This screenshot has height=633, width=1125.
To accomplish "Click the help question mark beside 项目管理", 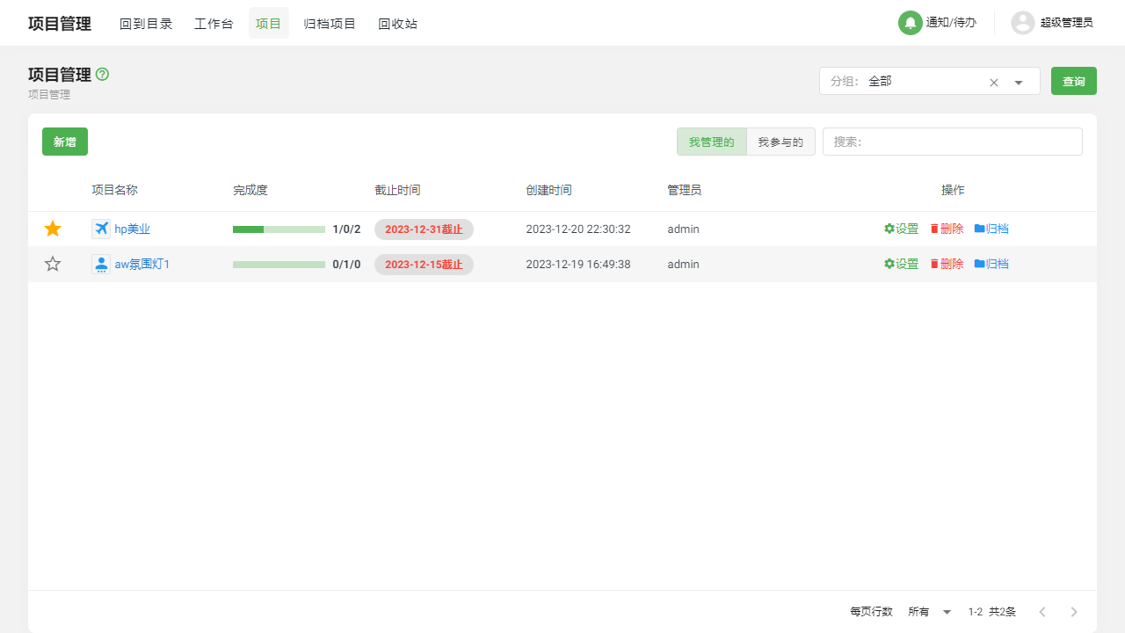I will pos(102,75).
